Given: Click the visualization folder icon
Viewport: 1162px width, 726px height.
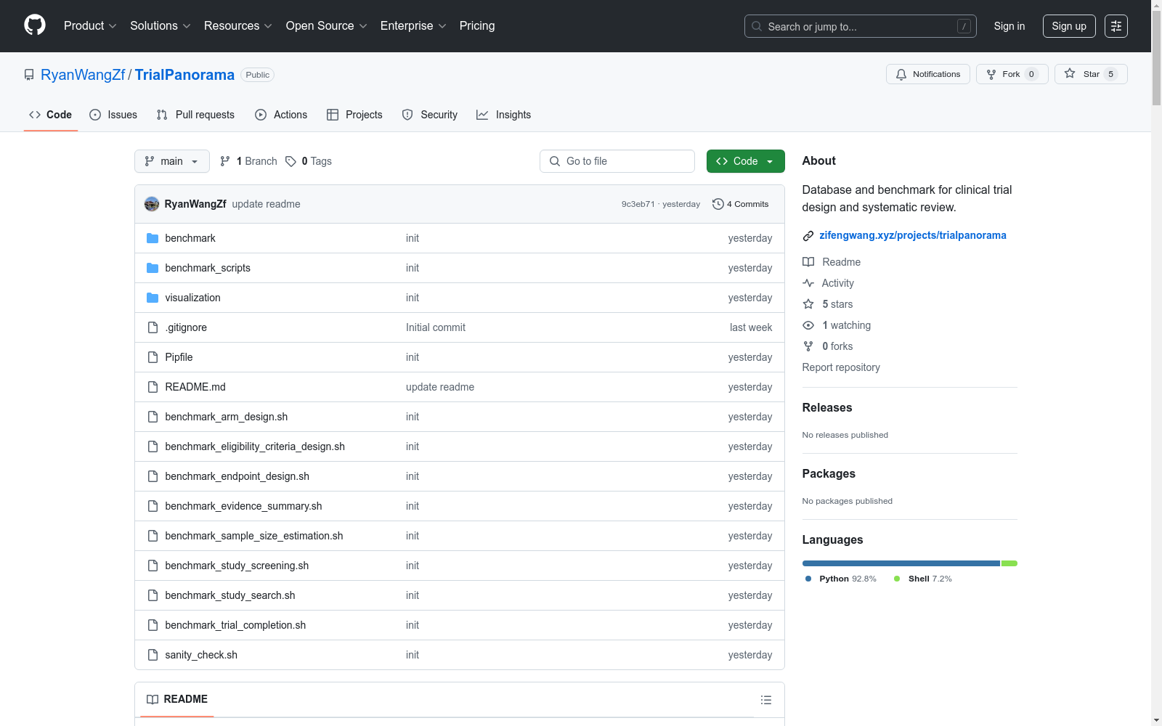Looking at the screenshot, I should [x=153, y=298].
